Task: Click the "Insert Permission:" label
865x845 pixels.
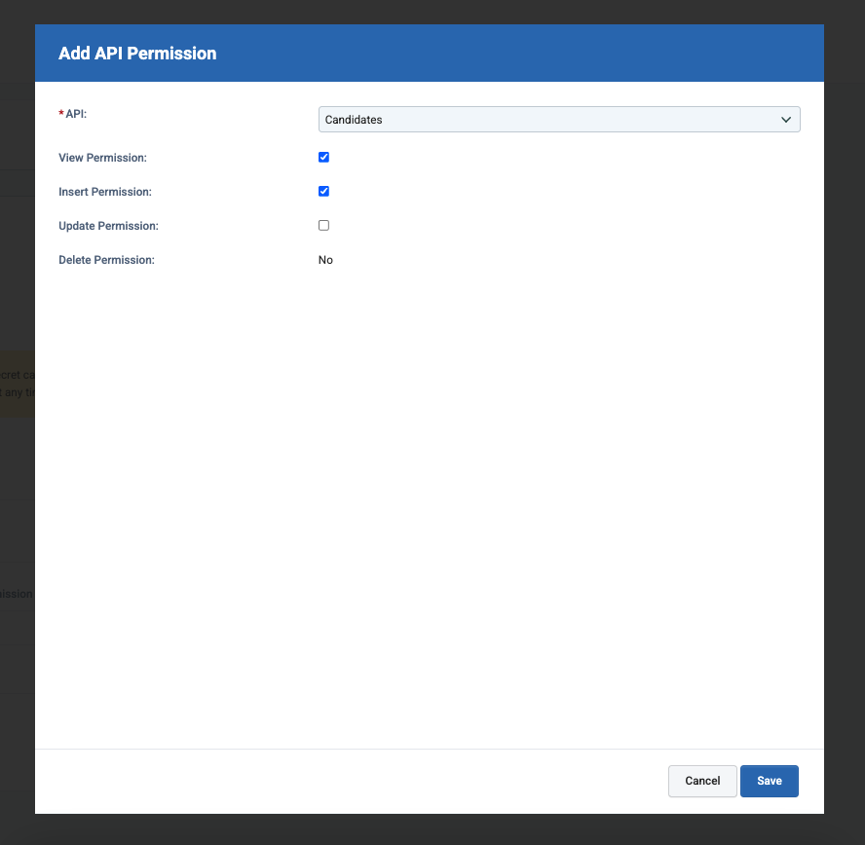Action: [x=105, y=191]
